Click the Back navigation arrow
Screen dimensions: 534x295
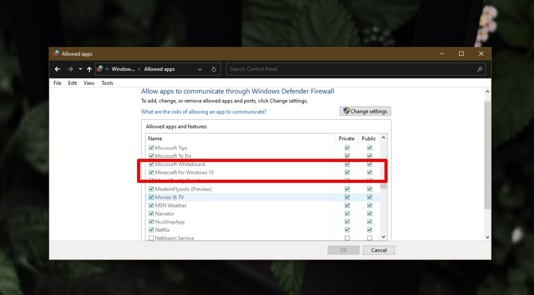coord(57,69)
